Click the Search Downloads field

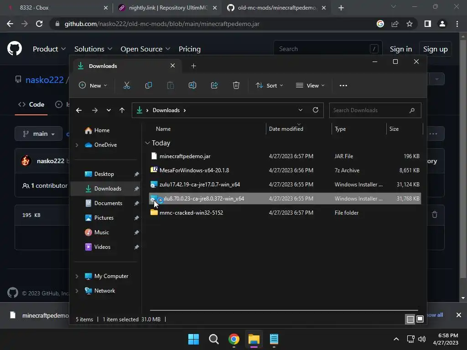(375, 110)
